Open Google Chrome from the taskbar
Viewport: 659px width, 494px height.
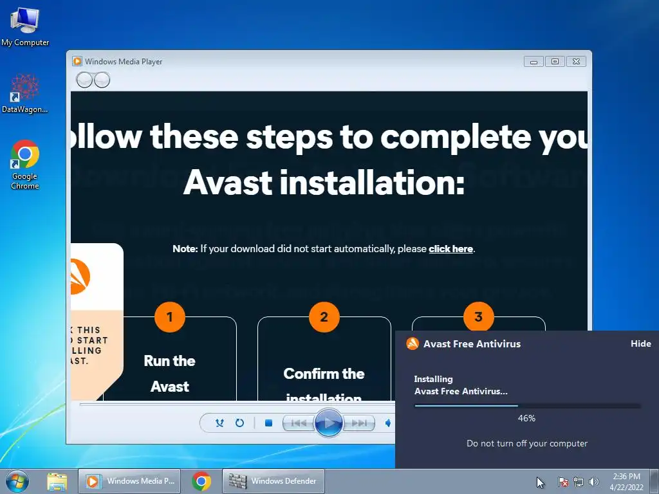[201, 481]
